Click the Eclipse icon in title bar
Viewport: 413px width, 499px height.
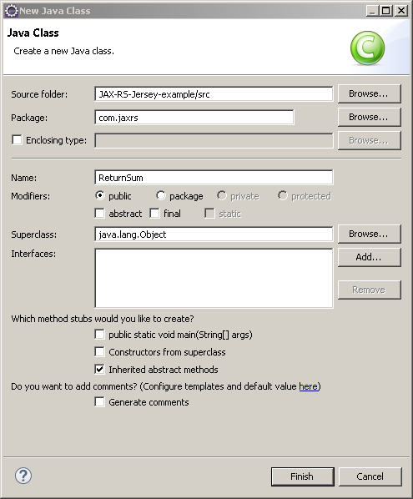12,11
